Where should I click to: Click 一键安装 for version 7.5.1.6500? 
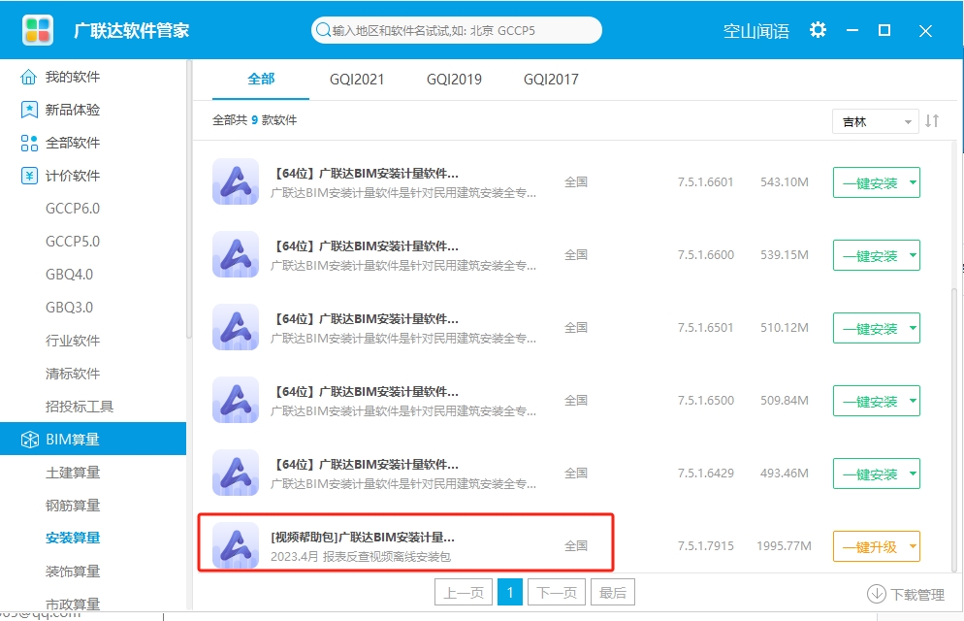[870, 401]
